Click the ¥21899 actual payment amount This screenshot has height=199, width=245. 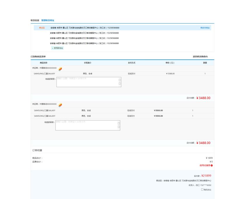(206, 176)
